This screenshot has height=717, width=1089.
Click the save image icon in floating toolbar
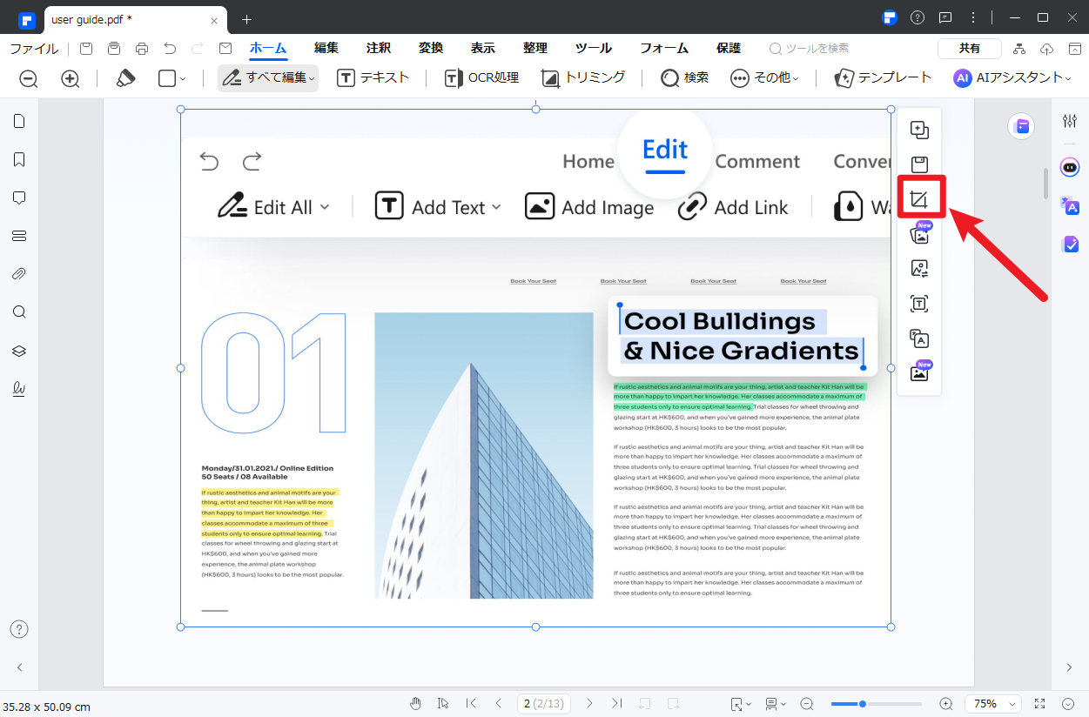(919, 165)
